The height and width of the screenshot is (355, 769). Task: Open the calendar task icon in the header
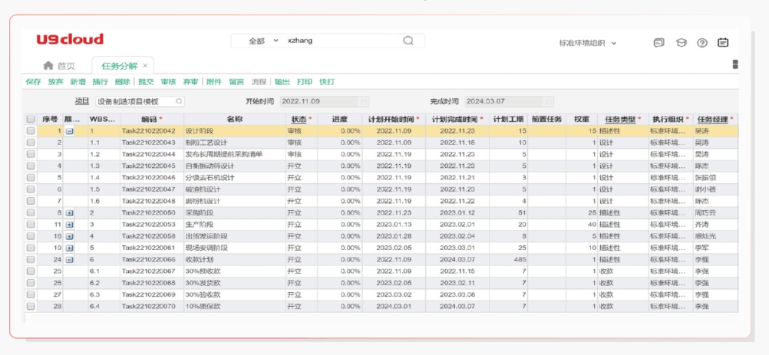(x=723, y=43)
